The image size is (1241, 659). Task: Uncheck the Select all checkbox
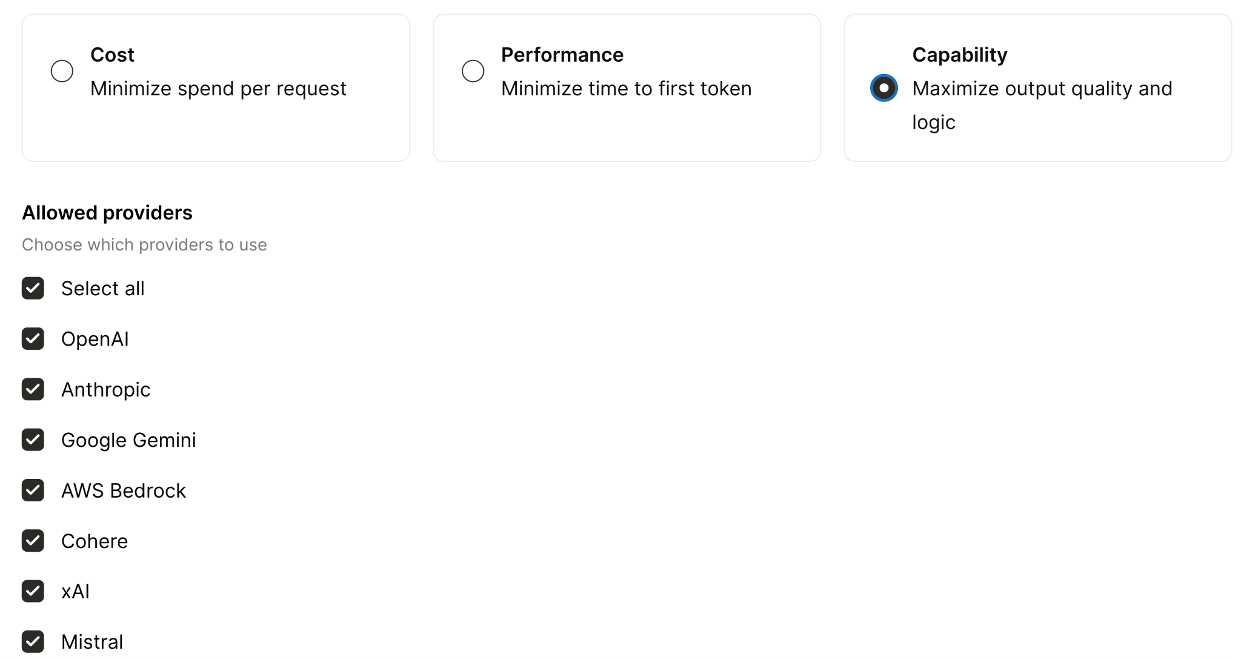pyautogui.click(x=33, y=289)
